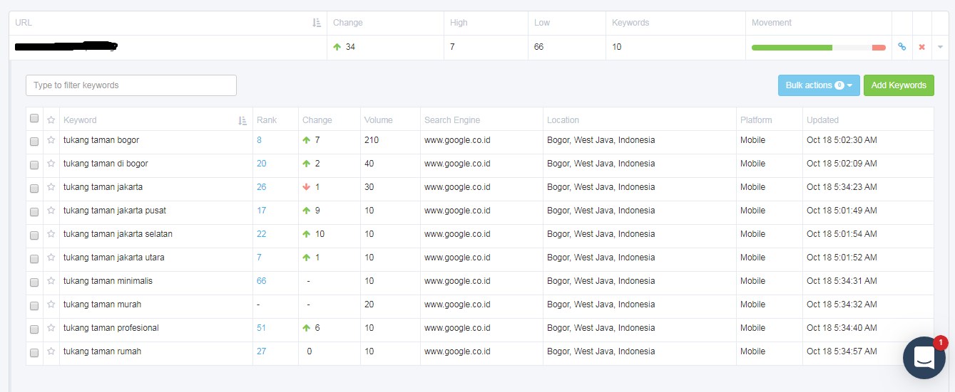
Task: Check the 'tukang taman di bogor' row
Action: point(34,164)
